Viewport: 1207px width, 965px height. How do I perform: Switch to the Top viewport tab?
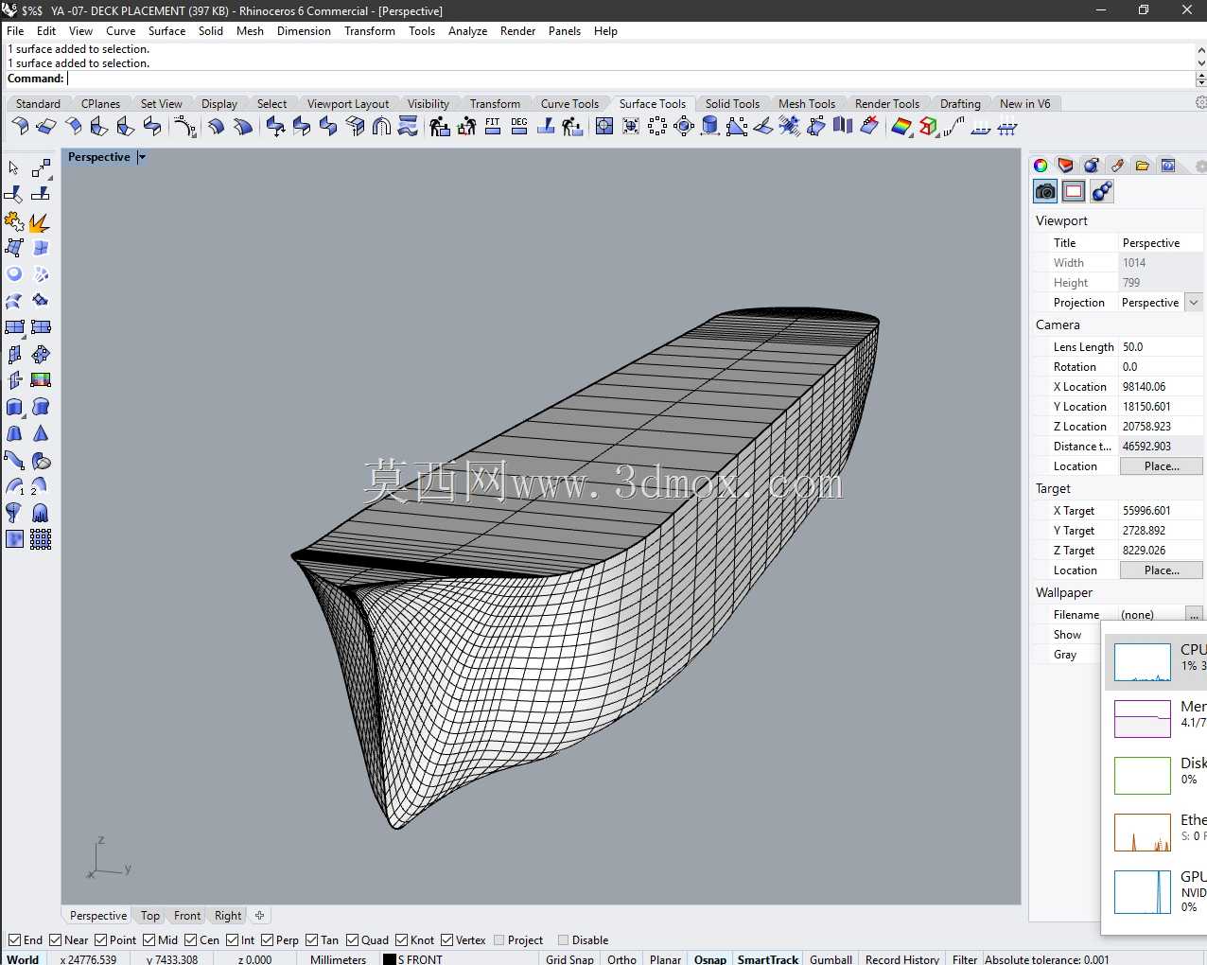pyautogui.click(x=150, y=916)
